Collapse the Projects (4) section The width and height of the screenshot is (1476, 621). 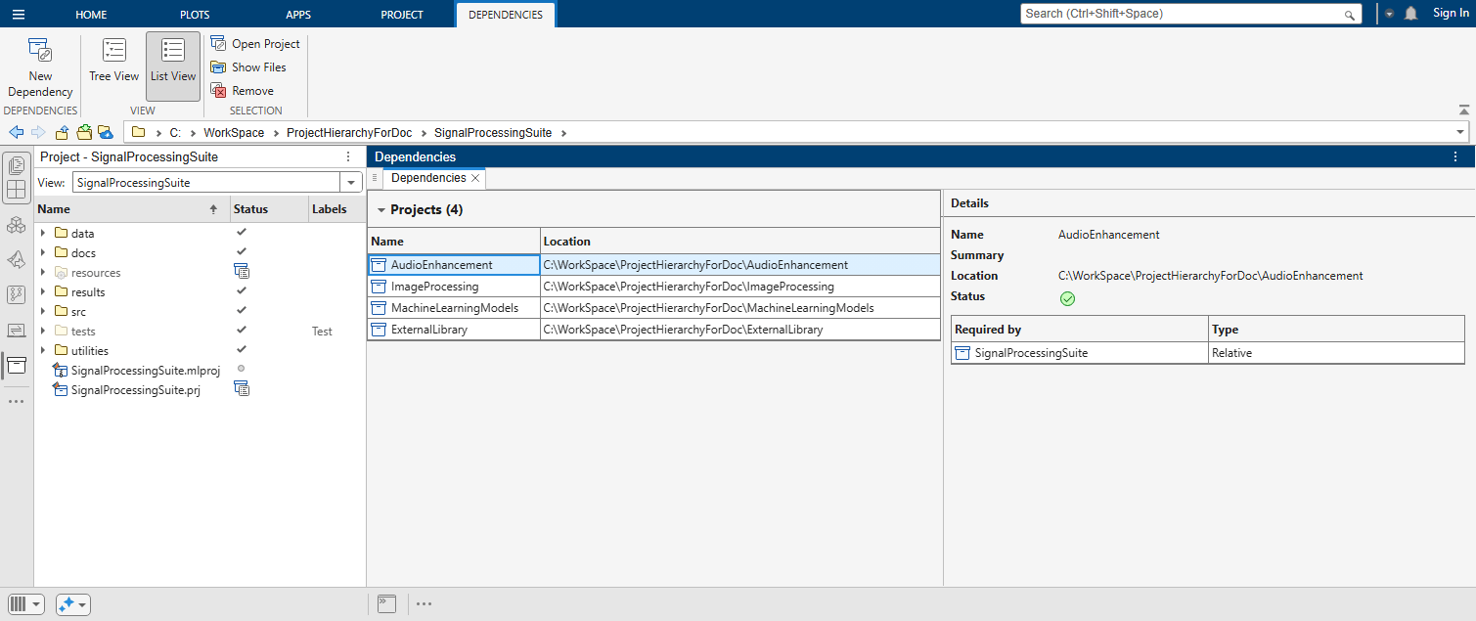(x=381, y=210)
